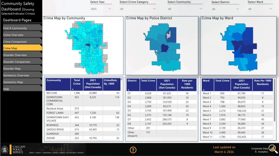Click the sort arrow under District column header
The image size is (279, 156).
tap(129, 89)
